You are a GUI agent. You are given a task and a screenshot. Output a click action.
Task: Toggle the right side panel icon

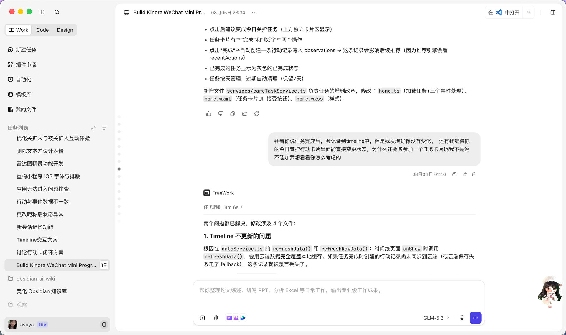tap(553, 12)
